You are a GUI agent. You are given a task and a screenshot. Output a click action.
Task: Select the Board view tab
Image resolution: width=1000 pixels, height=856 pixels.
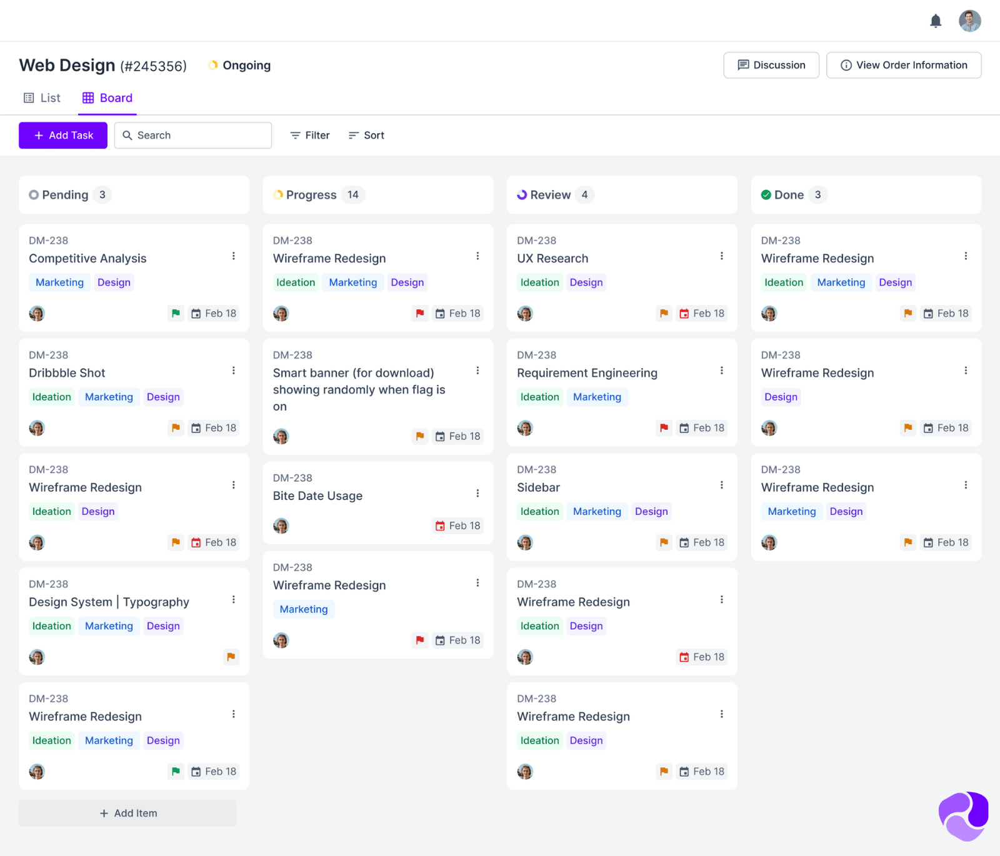pos(107,97)
